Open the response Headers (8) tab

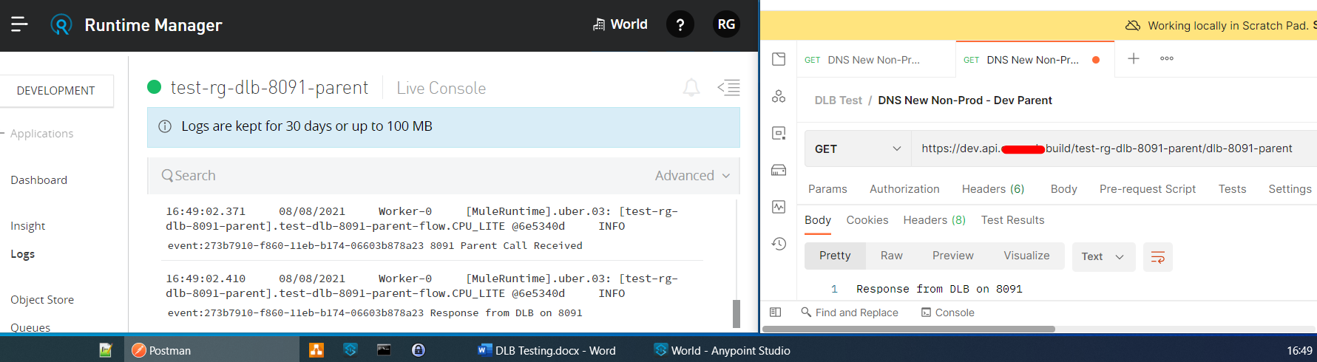coord(934,220)
